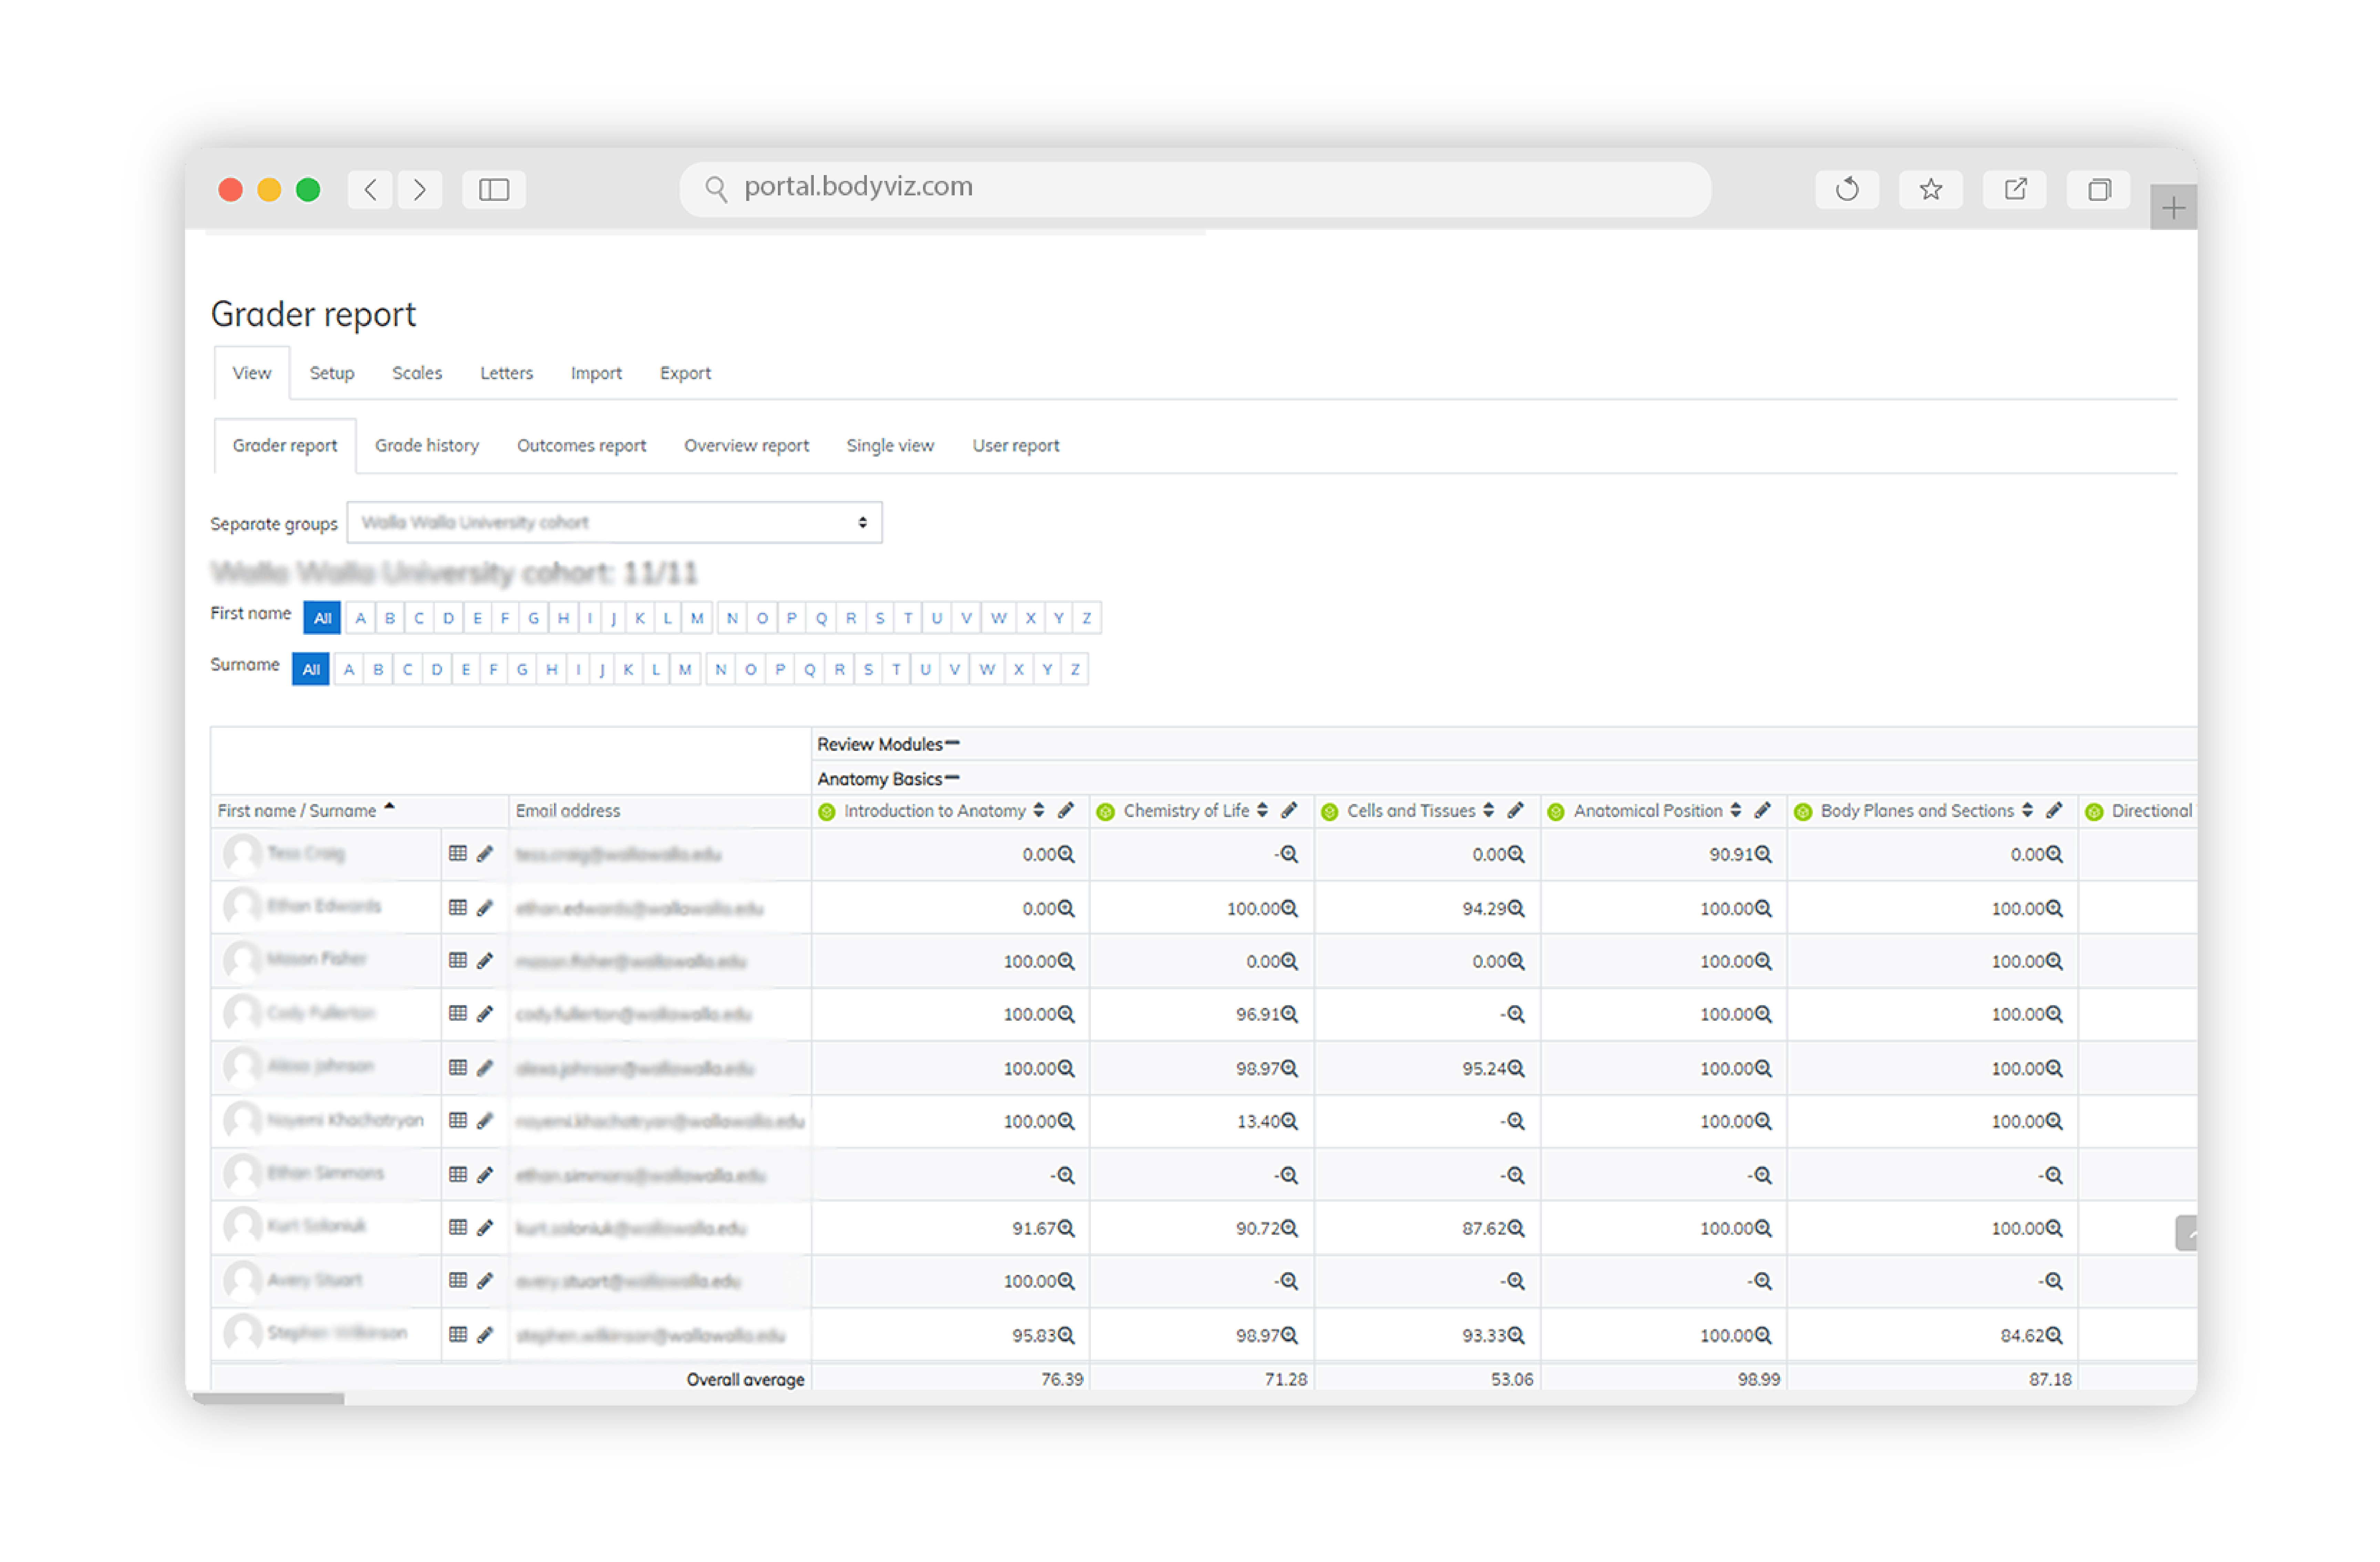Switch to the Setup tab
This screenshot has height=1562, width=2380.
pos(332,373)
